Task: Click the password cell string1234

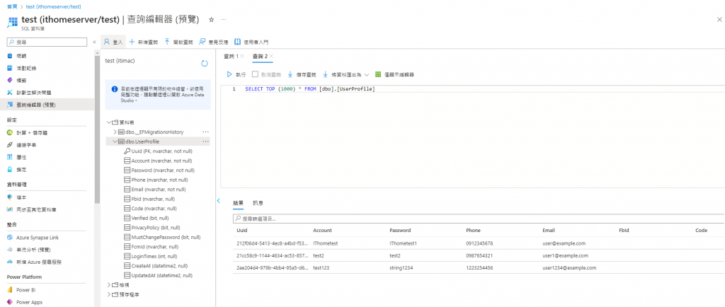Action: point(403,268)
